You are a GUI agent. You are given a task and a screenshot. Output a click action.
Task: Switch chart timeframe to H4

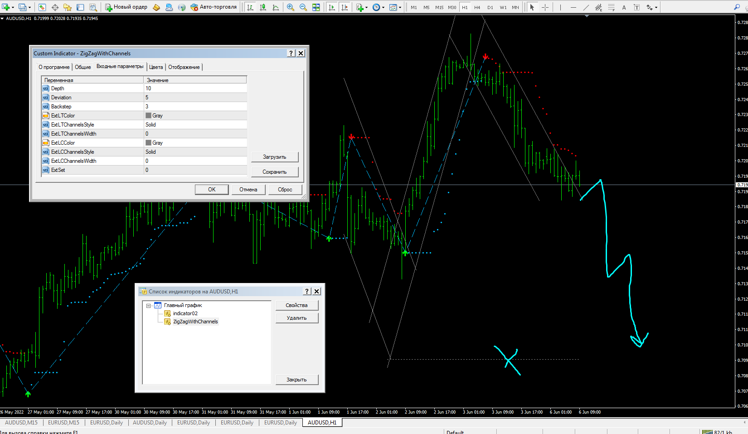click(477, 7)
